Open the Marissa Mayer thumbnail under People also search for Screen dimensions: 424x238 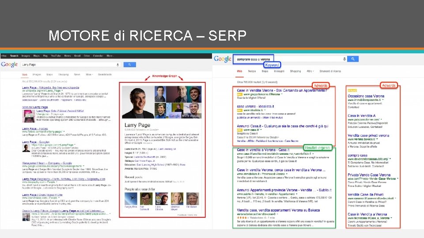coord(177,199)
